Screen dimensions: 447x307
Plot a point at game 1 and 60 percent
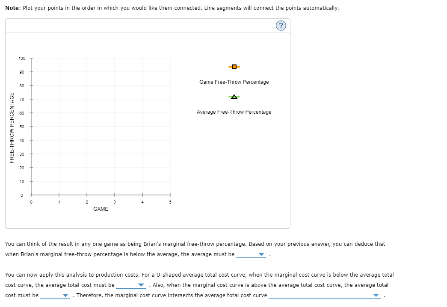pos(59,112)
